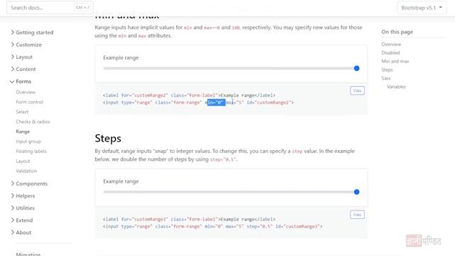Select the active Range sidebar link
The width and height of the screenshot is (455, 256).
(23, 132)
